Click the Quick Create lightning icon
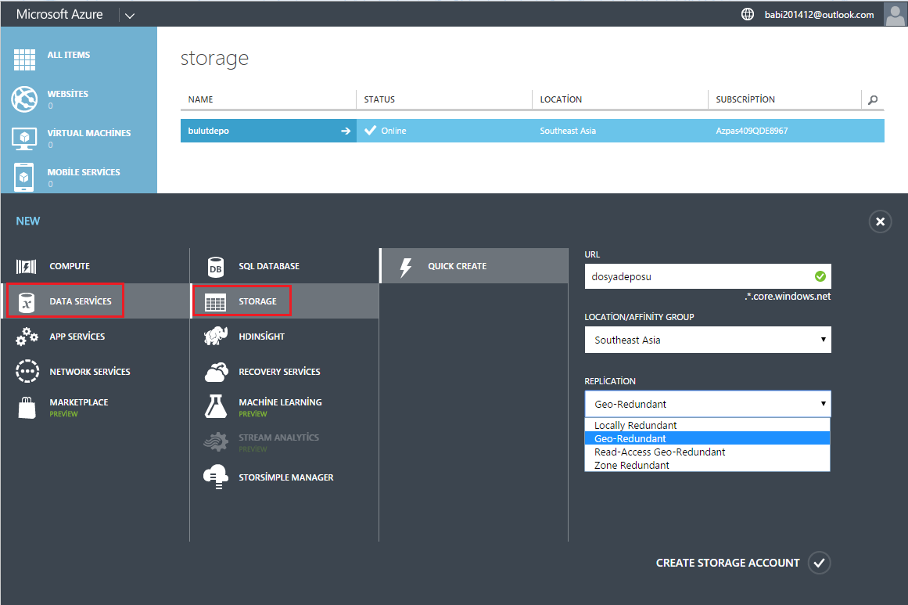 [405, 267]
